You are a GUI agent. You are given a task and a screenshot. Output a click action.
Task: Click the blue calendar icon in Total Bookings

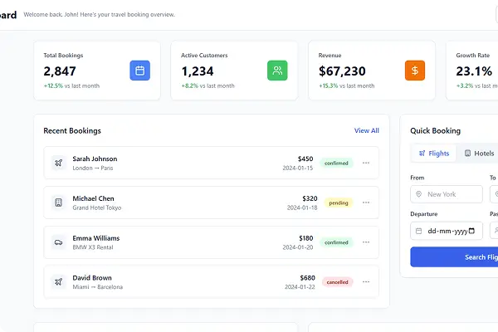tap(139, 71)
